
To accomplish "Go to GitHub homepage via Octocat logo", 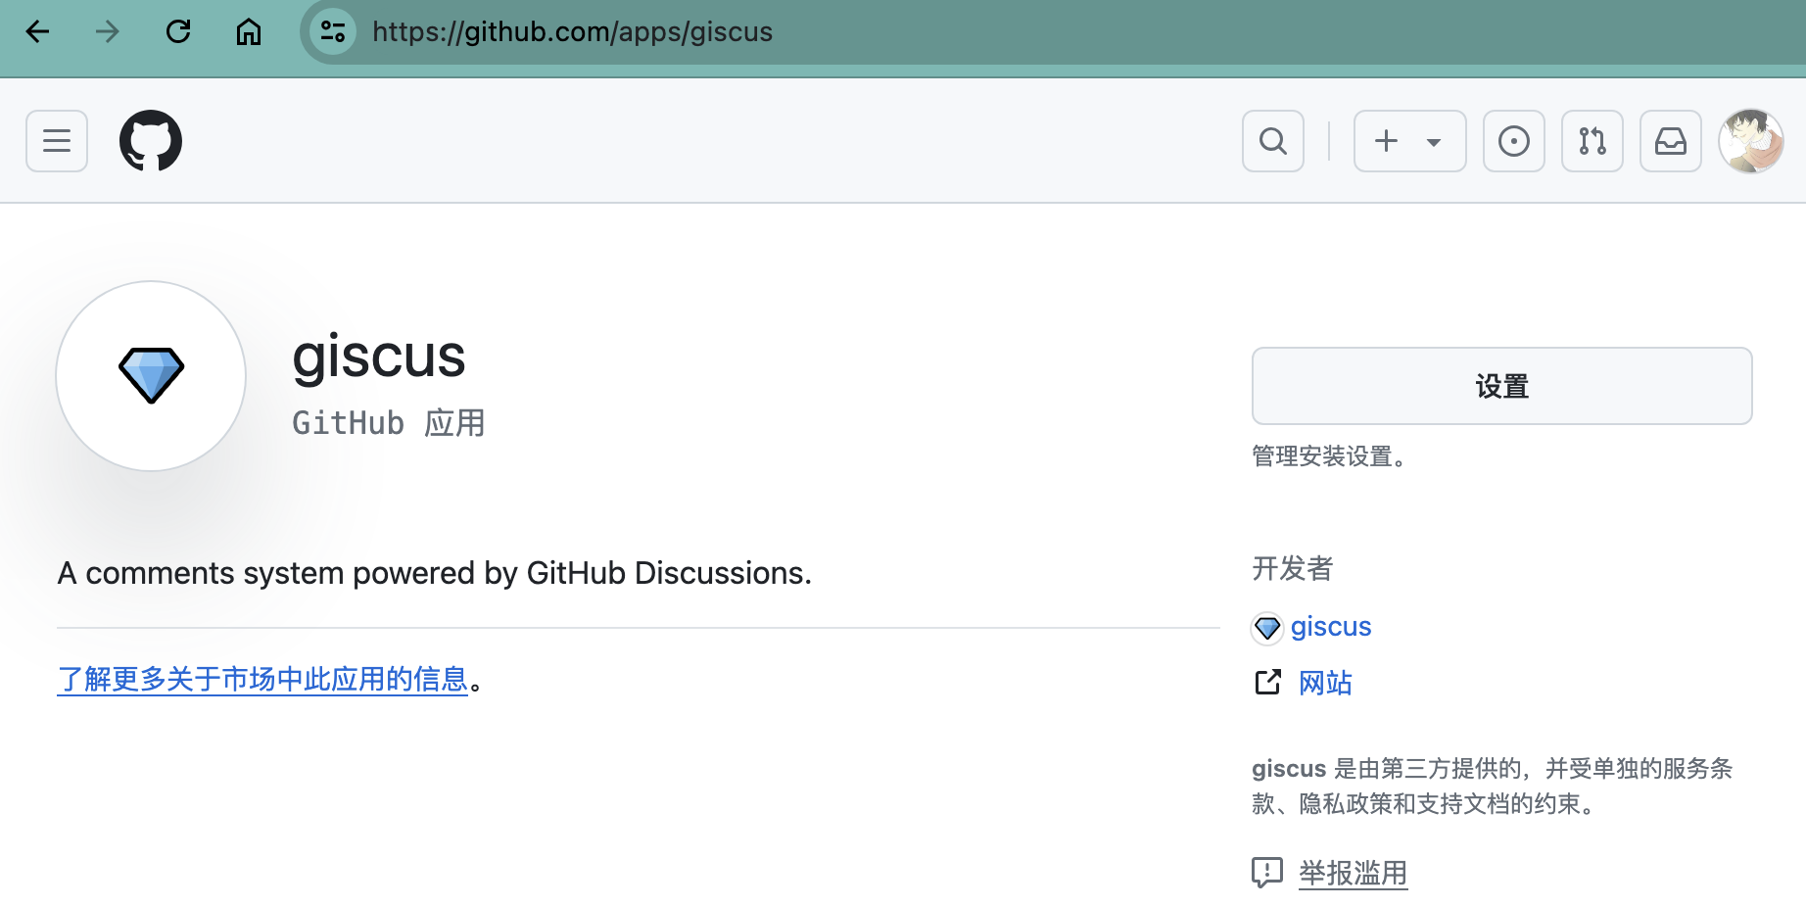I will [x=151, y=141].
